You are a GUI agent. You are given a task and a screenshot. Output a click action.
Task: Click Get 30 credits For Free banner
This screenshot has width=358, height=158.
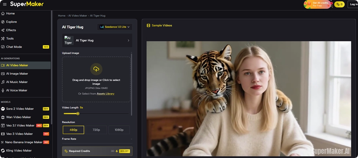click(x=318, y=4)
